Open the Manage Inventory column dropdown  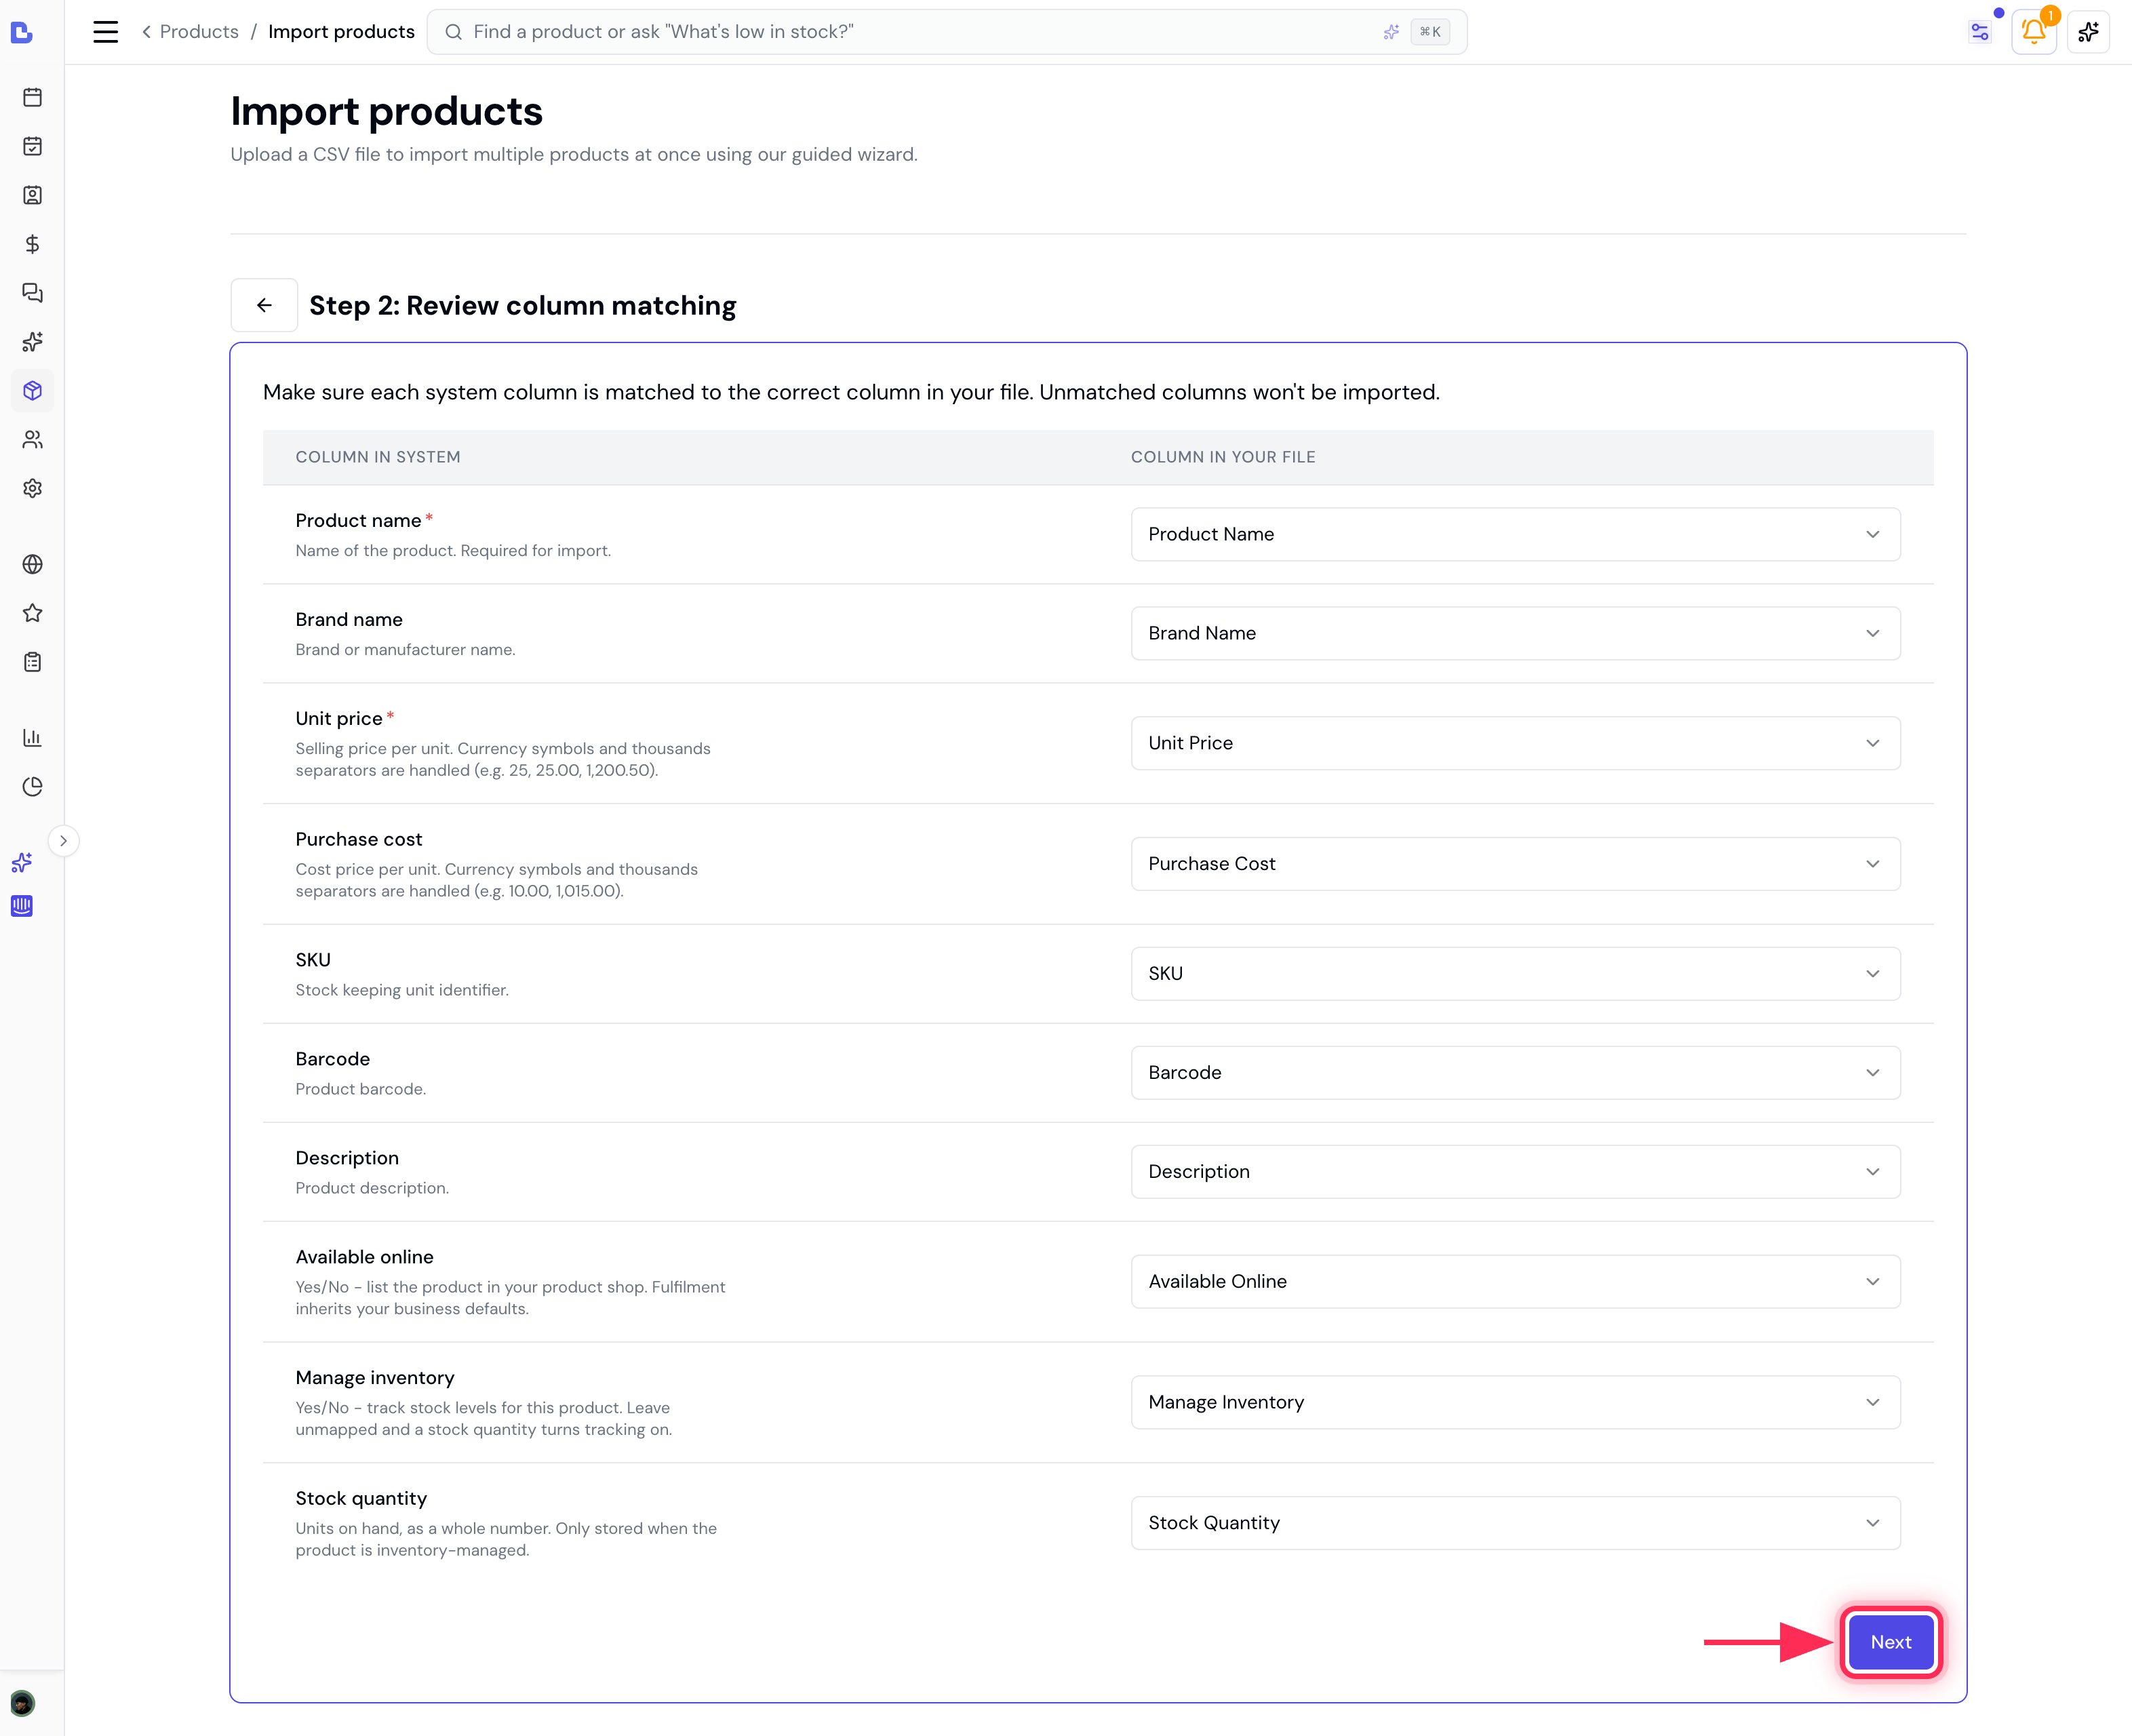(1515, 1402)
